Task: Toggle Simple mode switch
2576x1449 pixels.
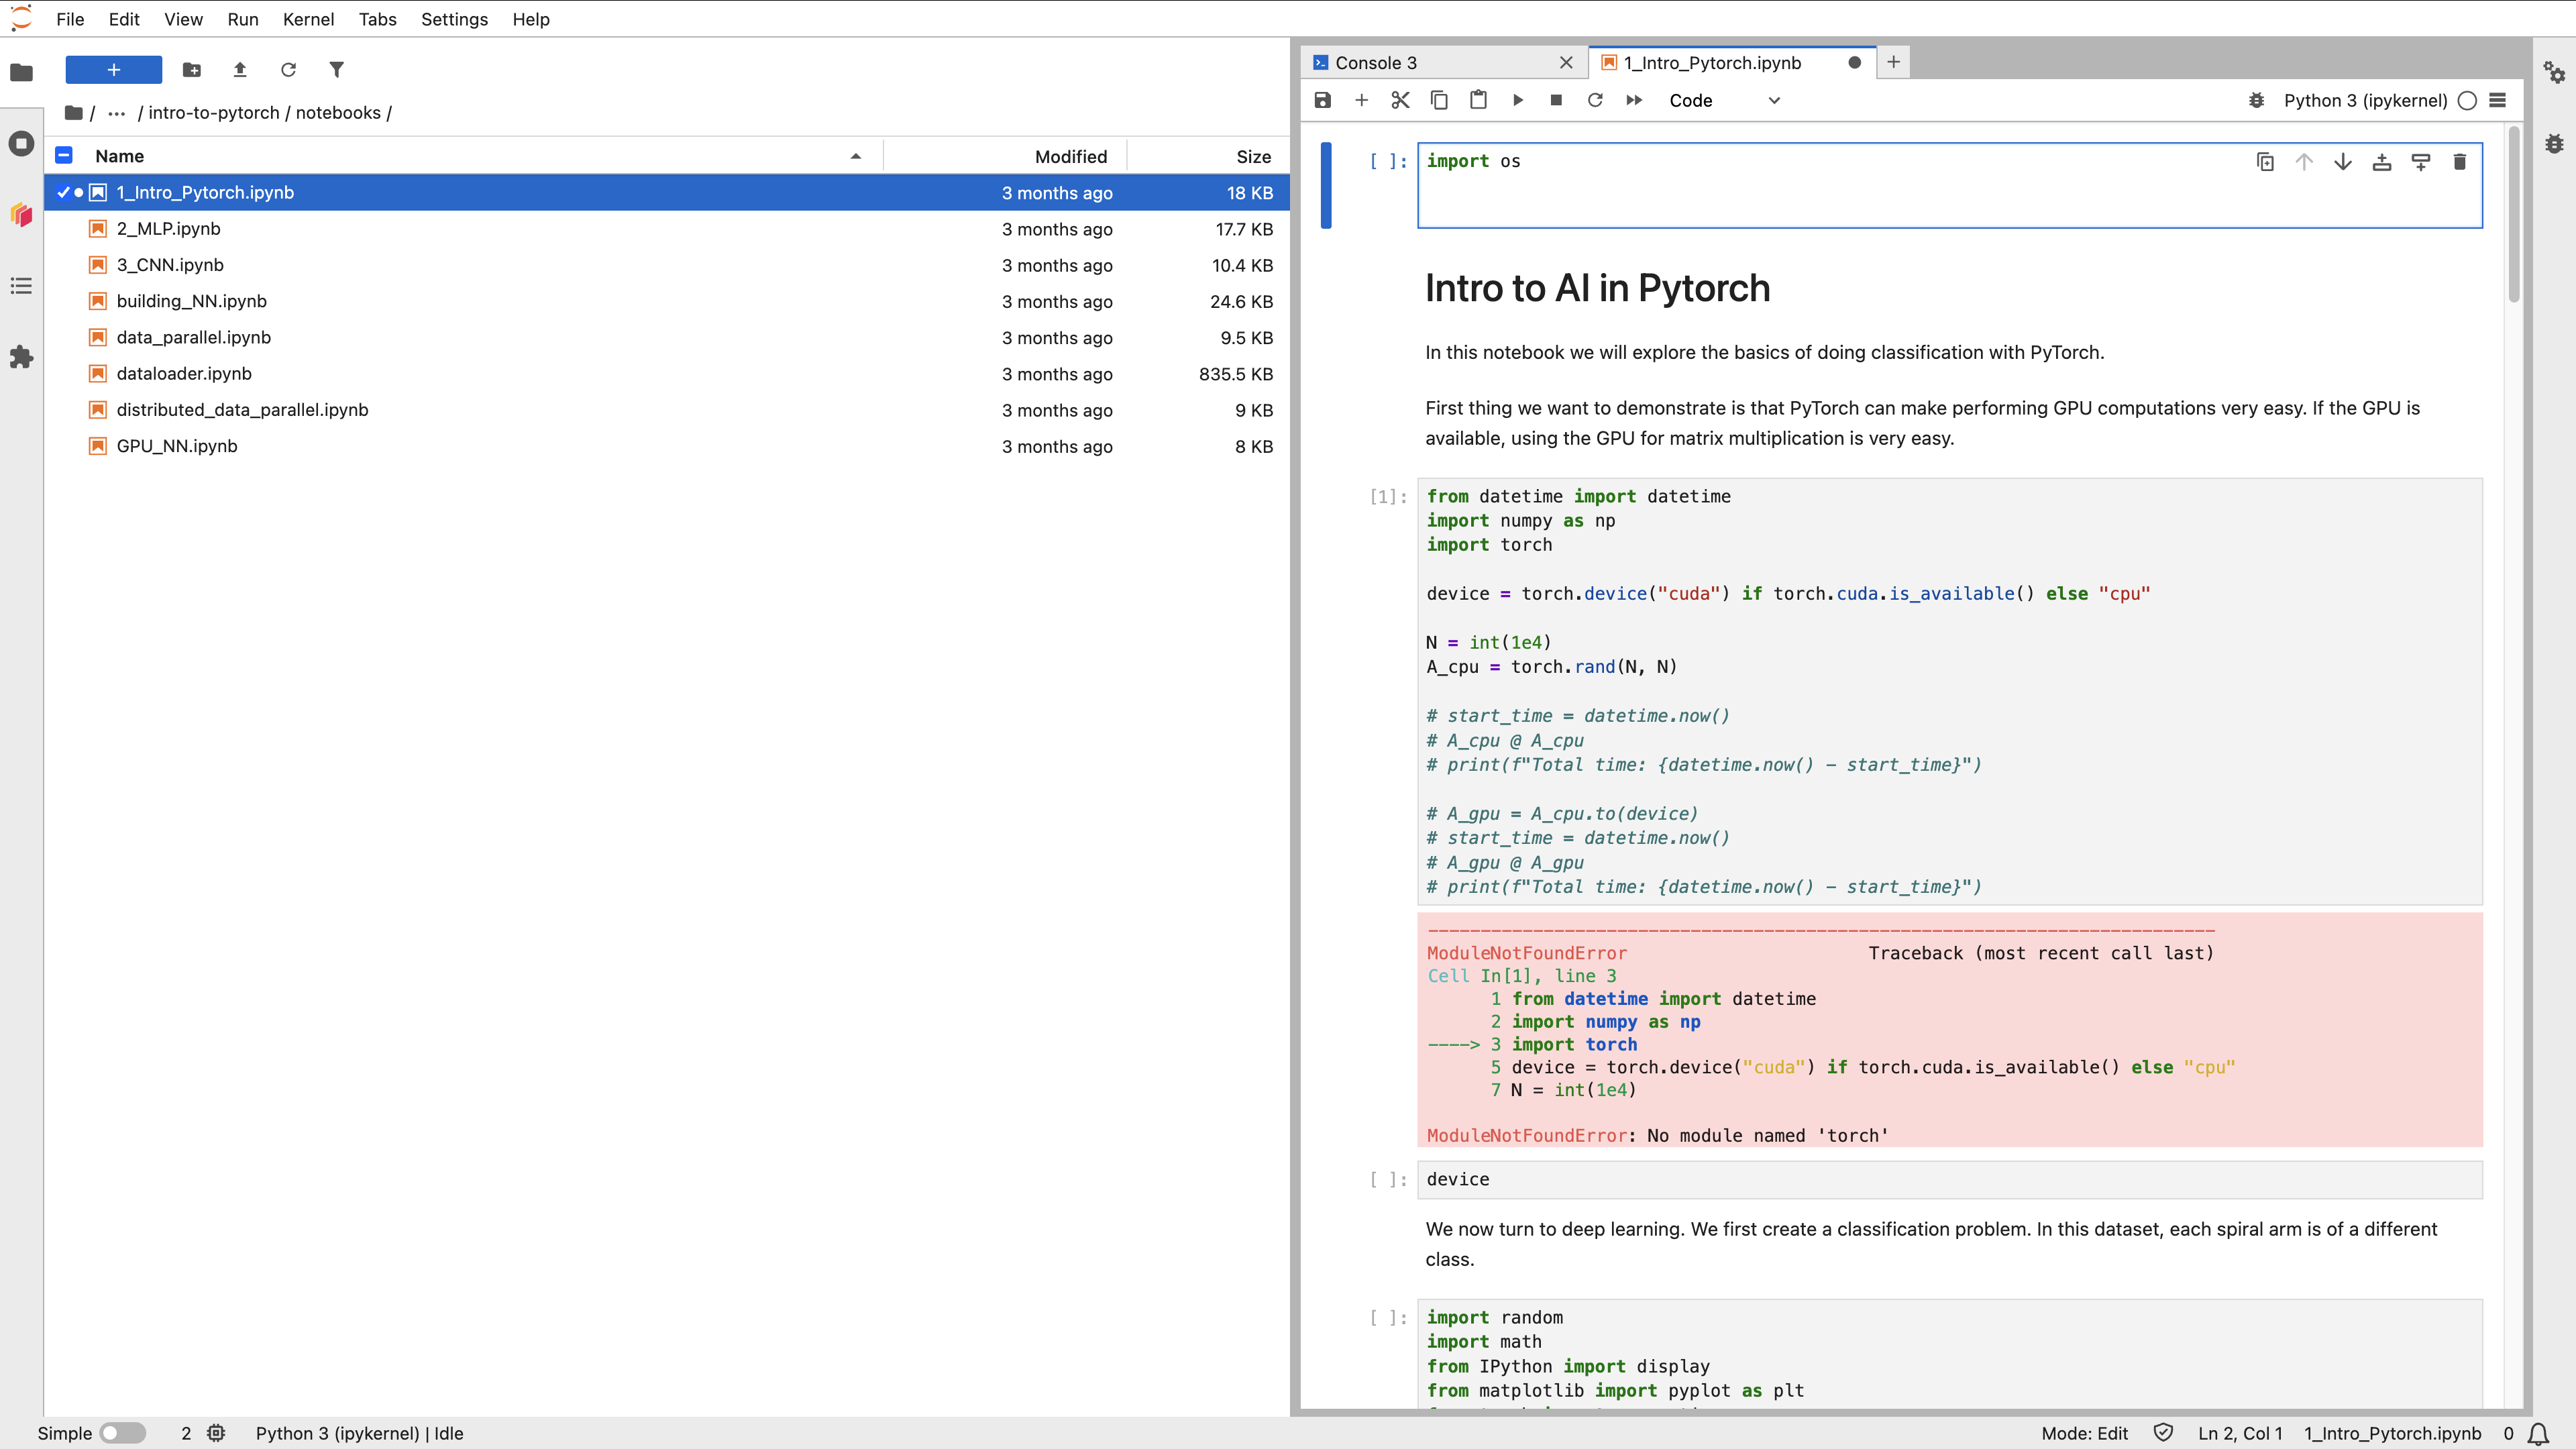Action: point(123,1433)
